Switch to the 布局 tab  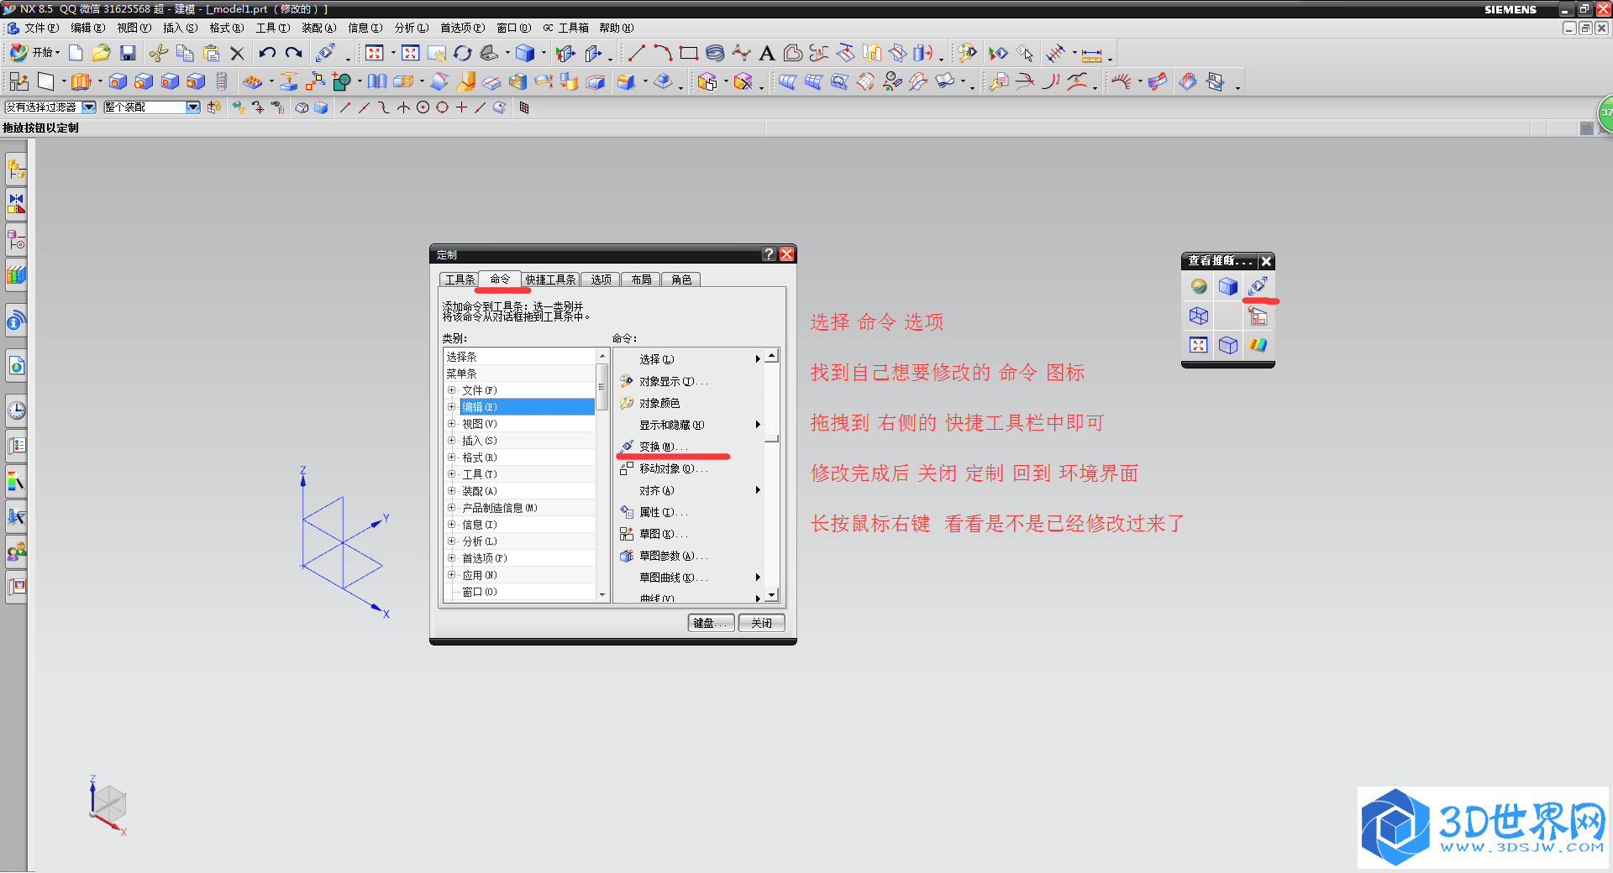tap(641, 280)
